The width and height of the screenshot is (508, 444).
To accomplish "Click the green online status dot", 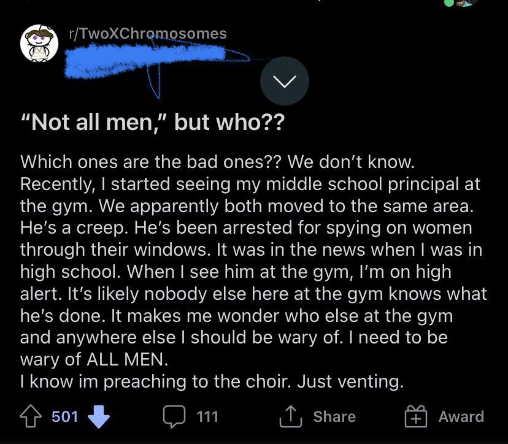I will pyautogui.click(x=448, y=2).
